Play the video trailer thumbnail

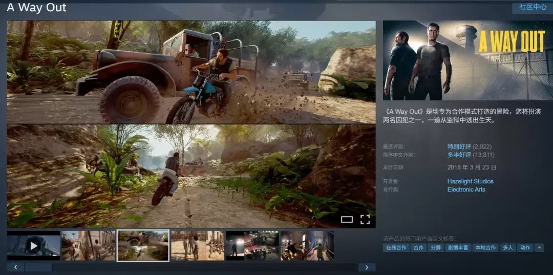tap(33, 245)
